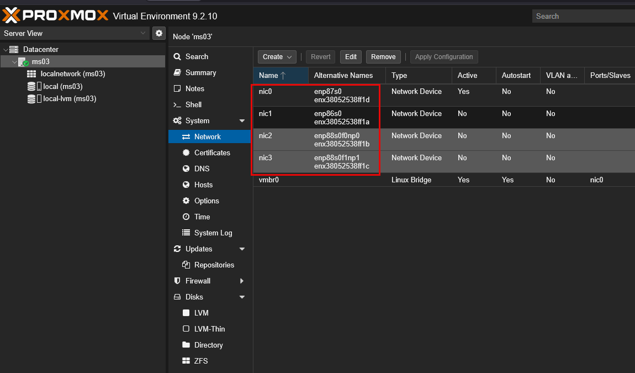Click the Updates refresh icon
This screenshot has height=373, width=635.
pyautogui.click(x=177, y=249)
